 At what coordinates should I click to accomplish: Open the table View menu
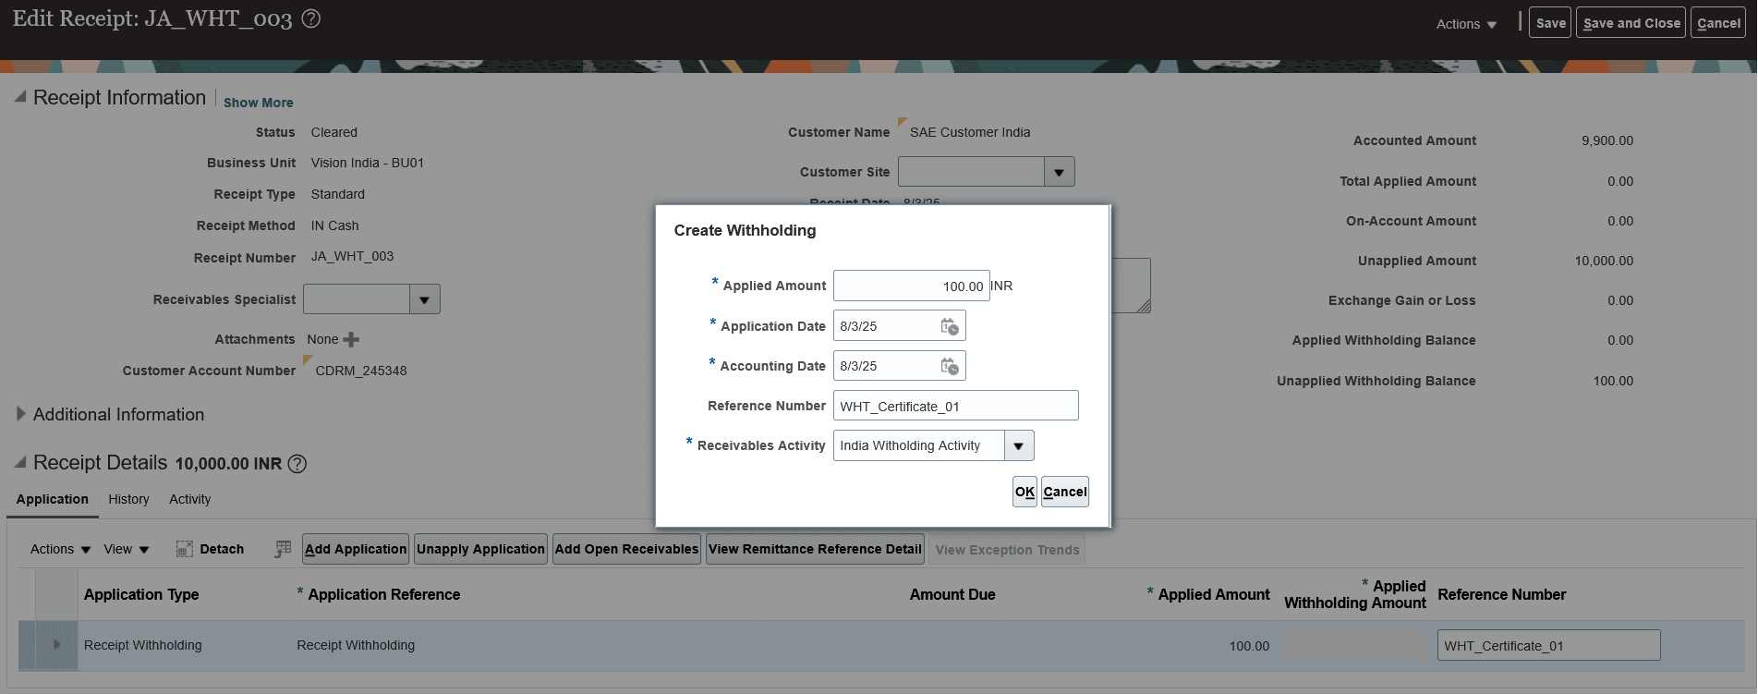(126, 549)
